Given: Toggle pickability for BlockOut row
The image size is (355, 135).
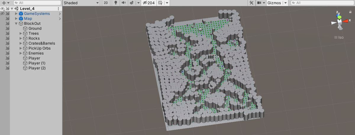Looking at the screenshot, I should (x=7, y=24).
